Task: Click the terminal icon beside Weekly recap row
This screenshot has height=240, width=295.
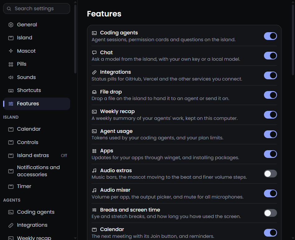Action: 94,112
